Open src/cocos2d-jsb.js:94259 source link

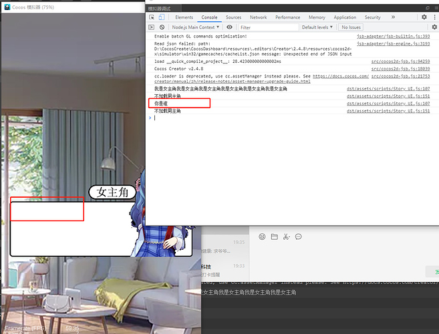click(x=400, y=61)
